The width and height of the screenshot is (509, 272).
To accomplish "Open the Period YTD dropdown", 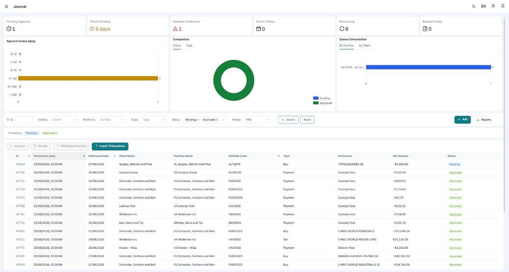I will coord(257,119).
